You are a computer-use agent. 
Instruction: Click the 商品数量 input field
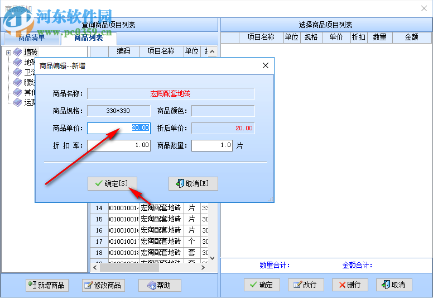[x=212, y=145]
